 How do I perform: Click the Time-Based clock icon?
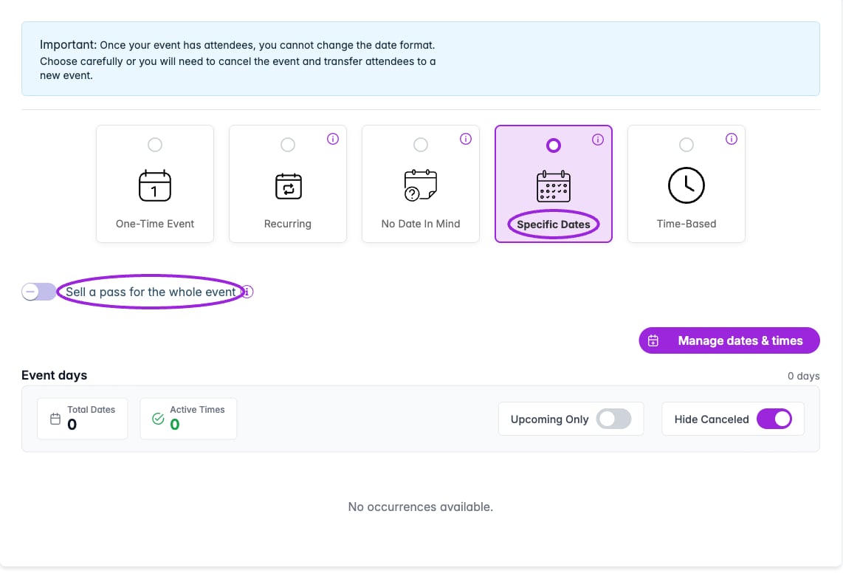click(686, 185)
